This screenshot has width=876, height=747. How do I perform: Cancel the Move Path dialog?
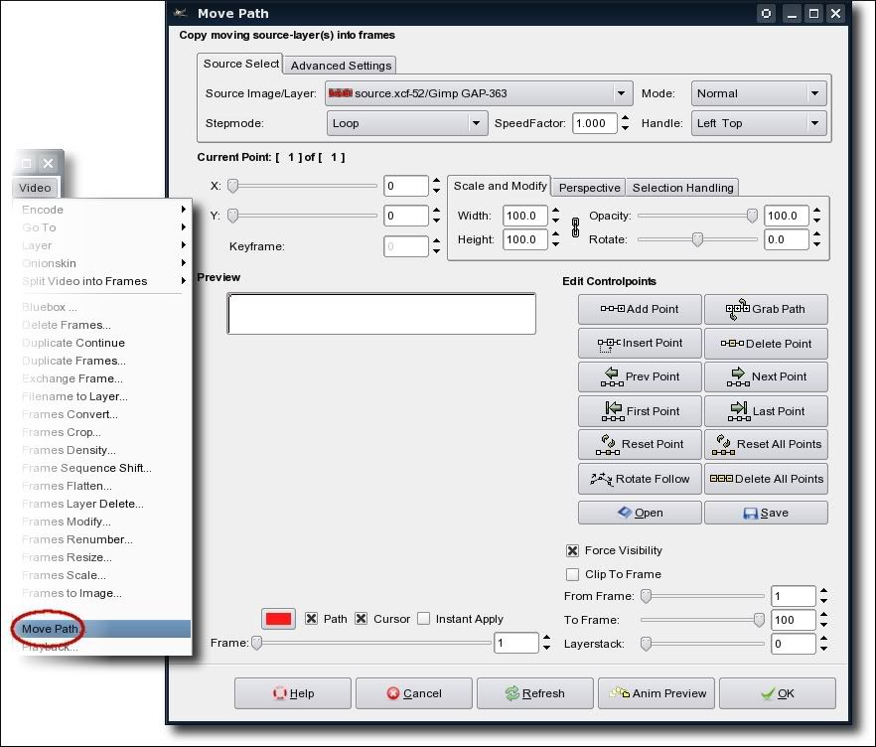click(414, 693)
